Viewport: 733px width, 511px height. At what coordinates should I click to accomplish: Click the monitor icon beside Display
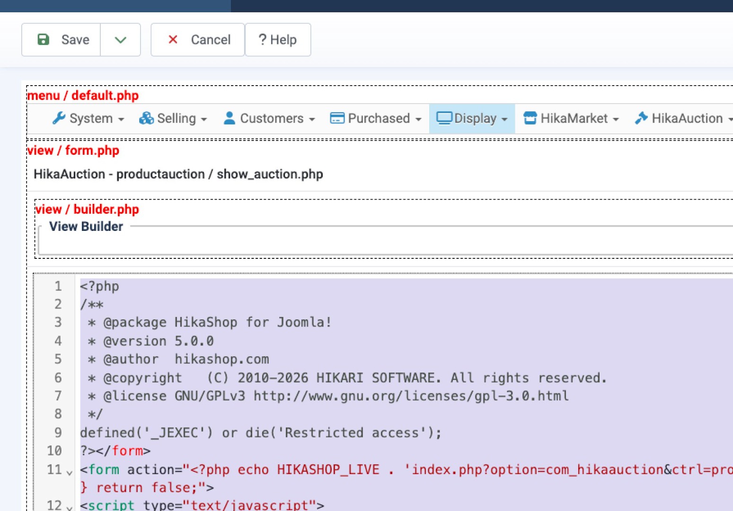[x=444, y=118]
